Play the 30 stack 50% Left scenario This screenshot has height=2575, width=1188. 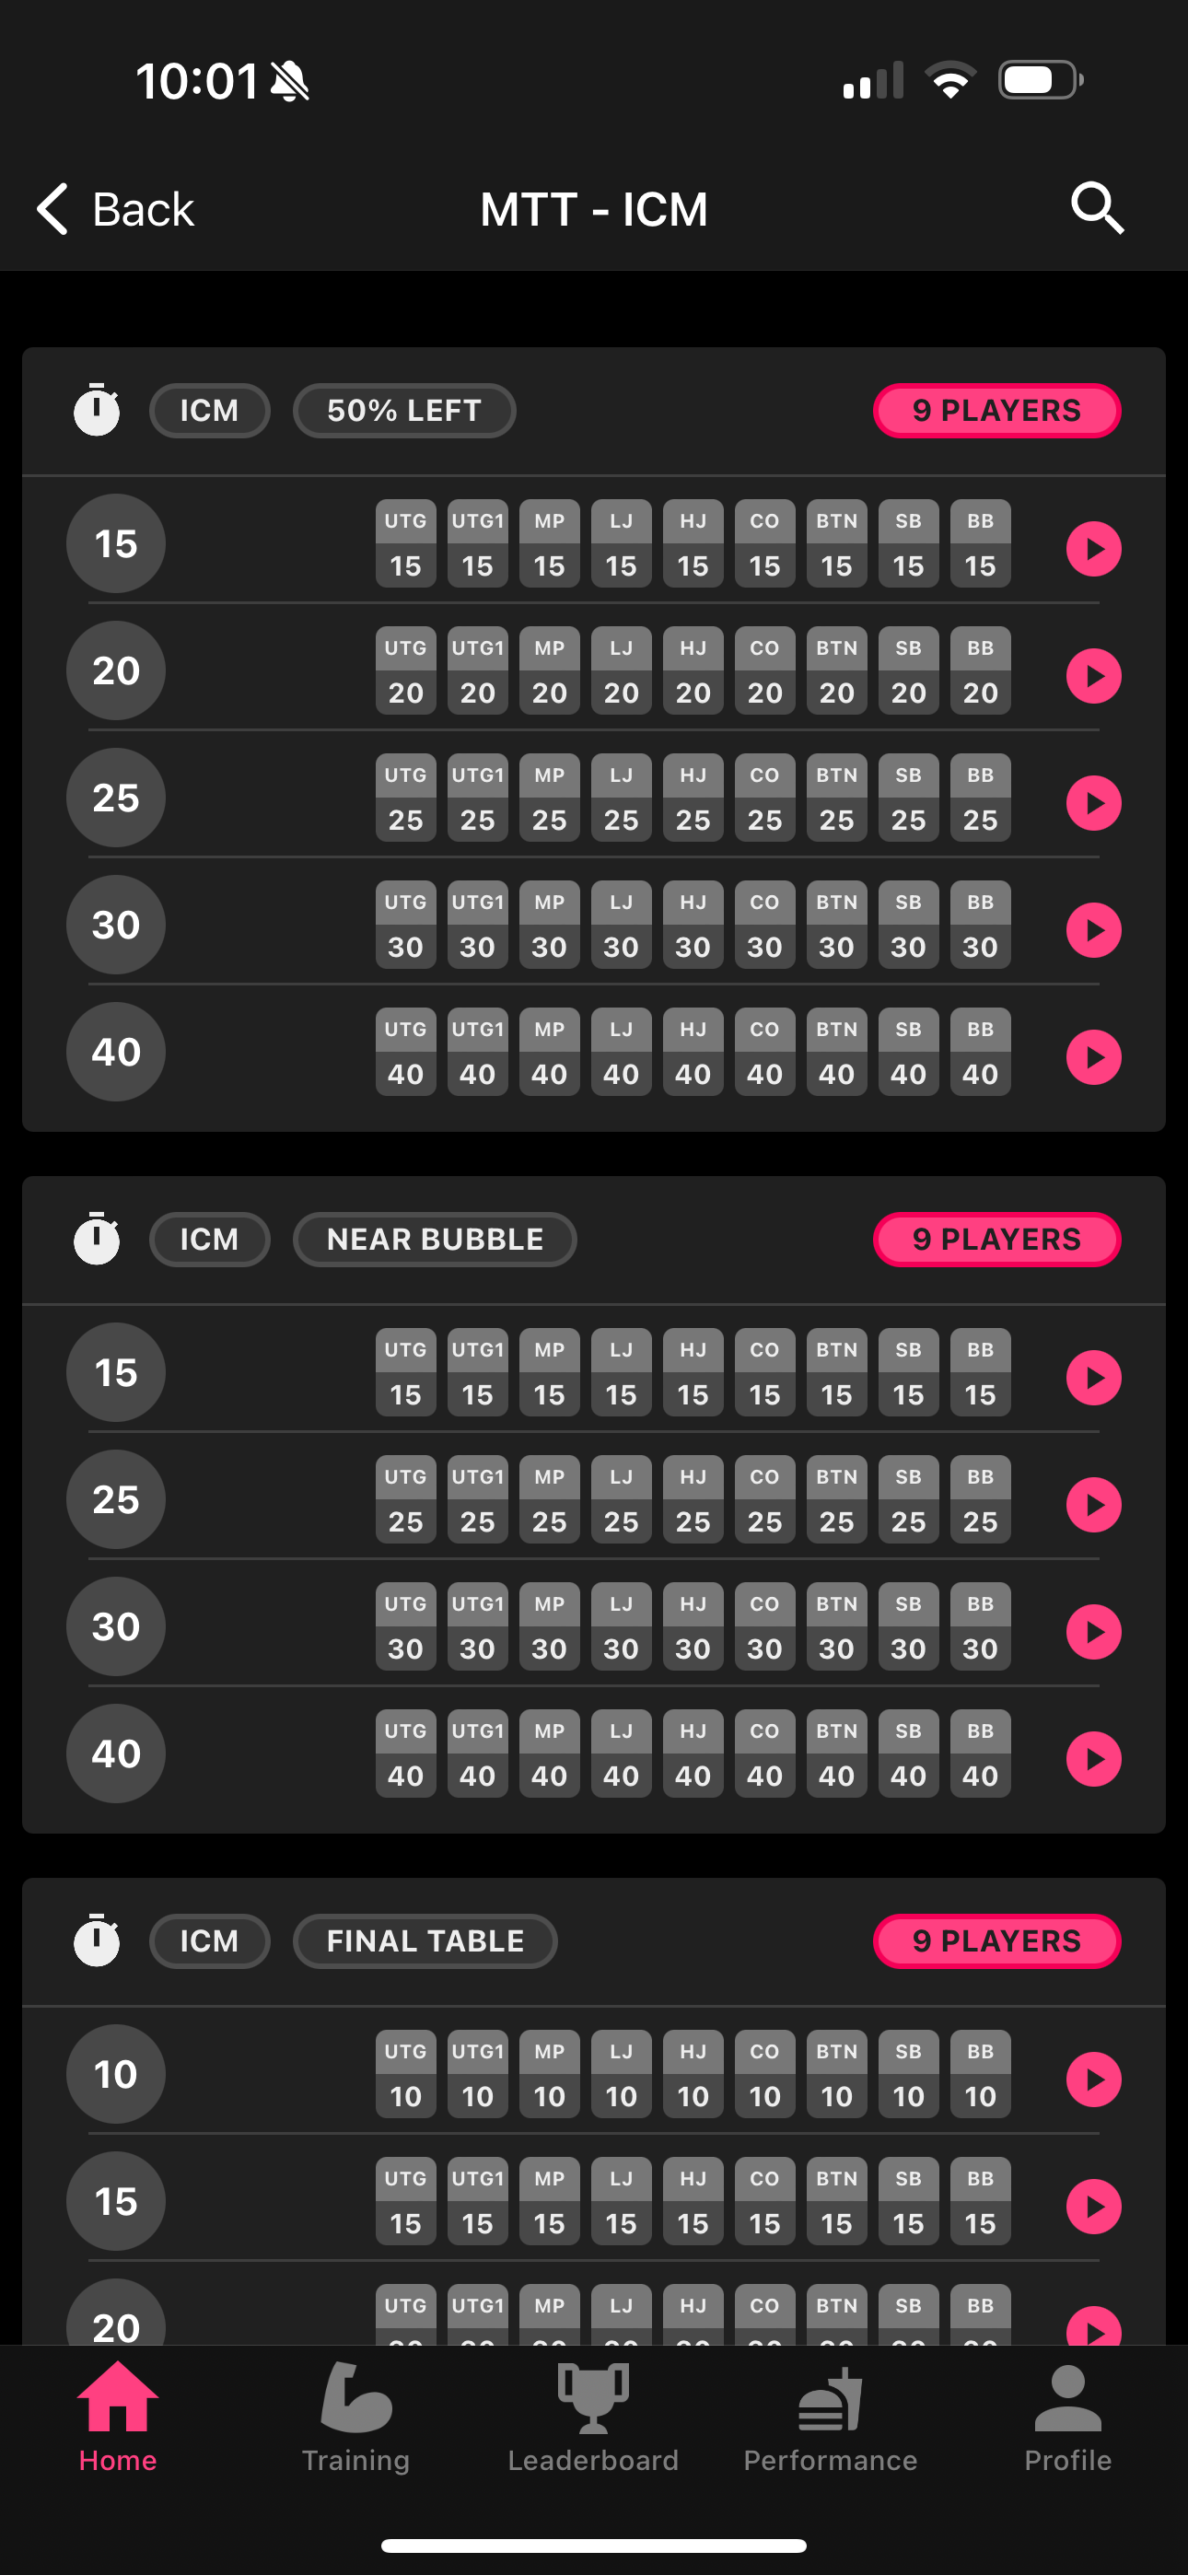coord(1093,929)
